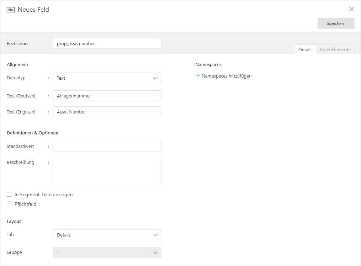Click the Abc field type icon in title bar

11,10
